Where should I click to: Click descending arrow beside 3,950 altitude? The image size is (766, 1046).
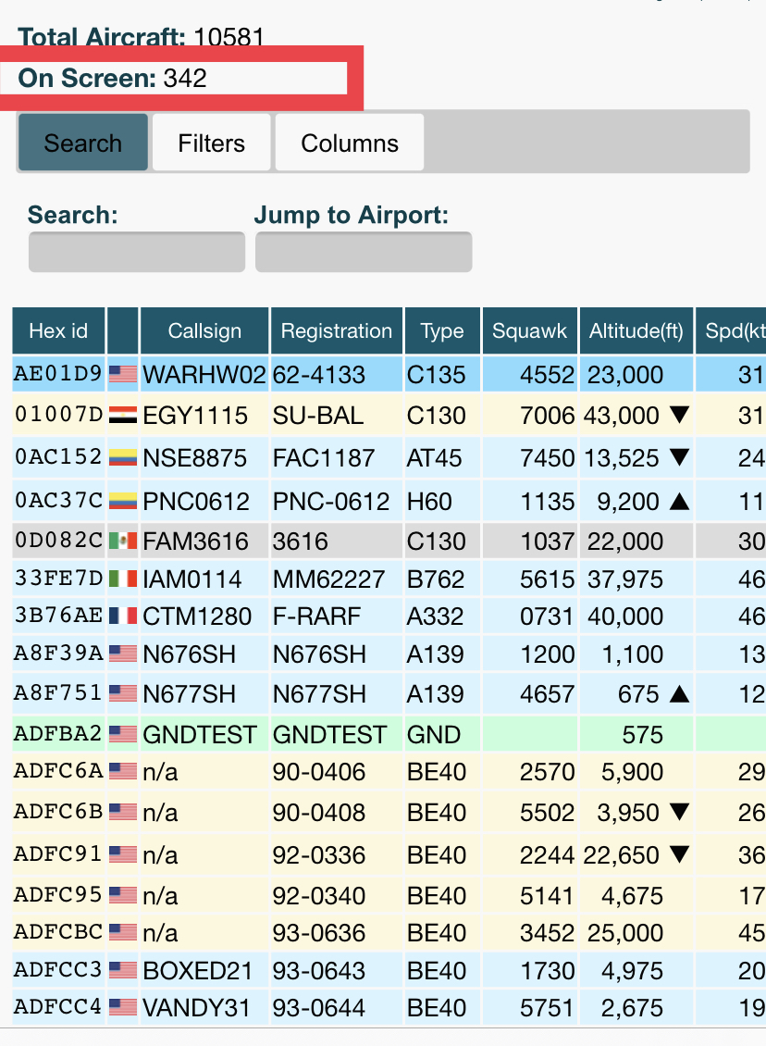click(x=679, y=812)
